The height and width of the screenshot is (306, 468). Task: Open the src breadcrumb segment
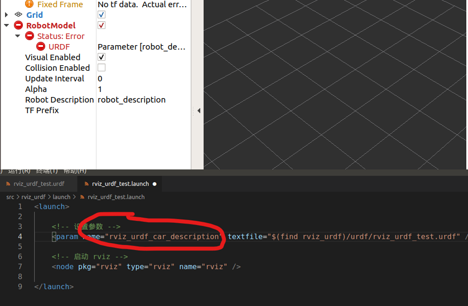coord(10,197)
